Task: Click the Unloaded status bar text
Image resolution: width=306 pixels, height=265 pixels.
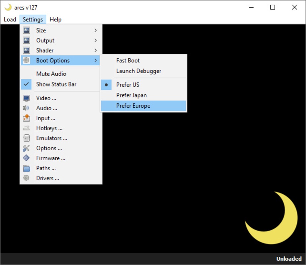Action: coord(289,259)
